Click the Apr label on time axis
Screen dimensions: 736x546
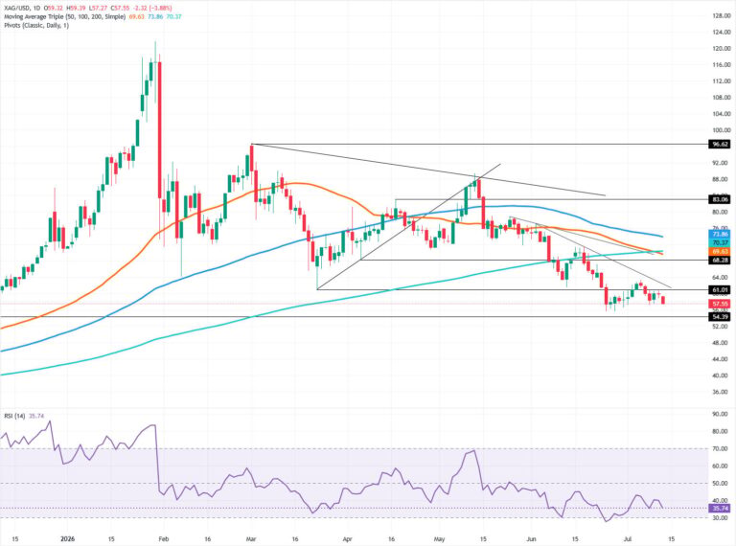pos(347,539)
